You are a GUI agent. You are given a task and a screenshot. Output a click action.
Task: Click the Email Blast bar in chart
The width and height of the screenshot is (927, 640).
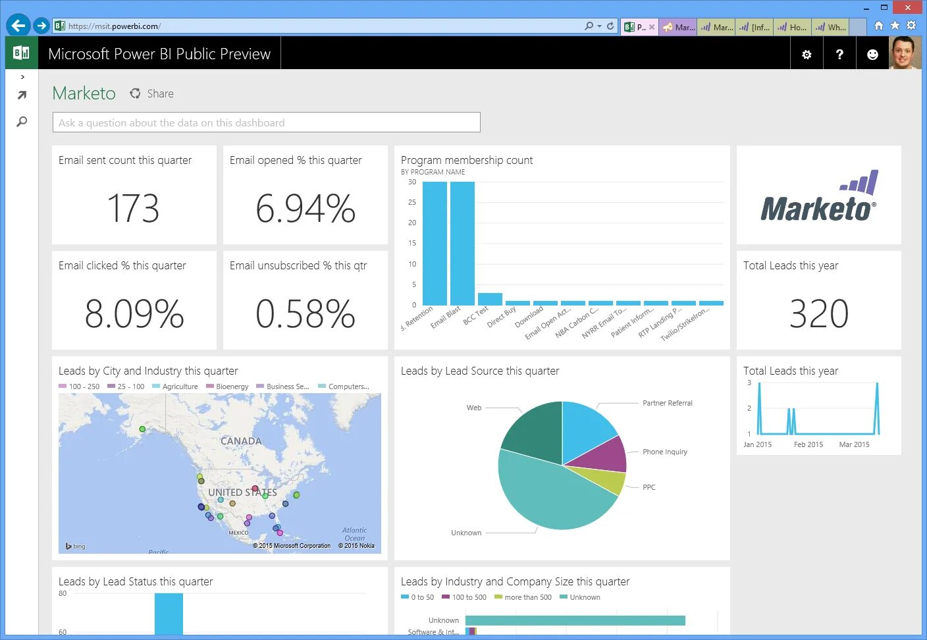(x=462, y=244)
